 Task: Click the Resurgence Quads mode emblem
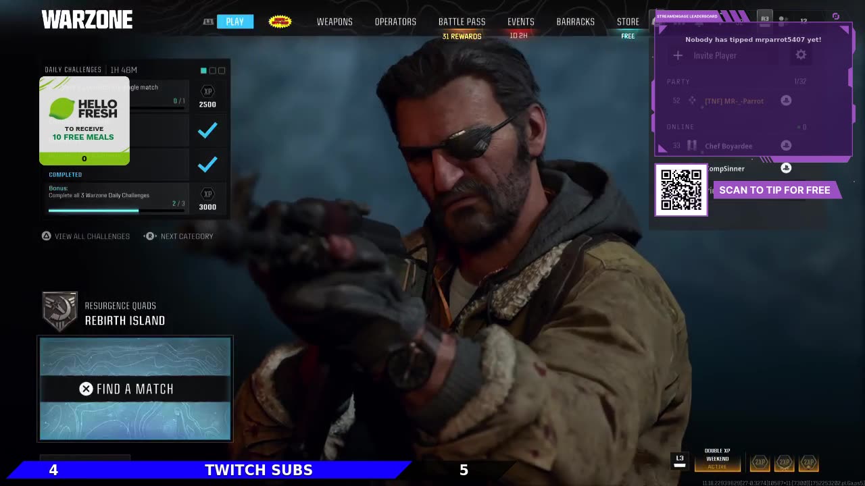pos(60,312)
